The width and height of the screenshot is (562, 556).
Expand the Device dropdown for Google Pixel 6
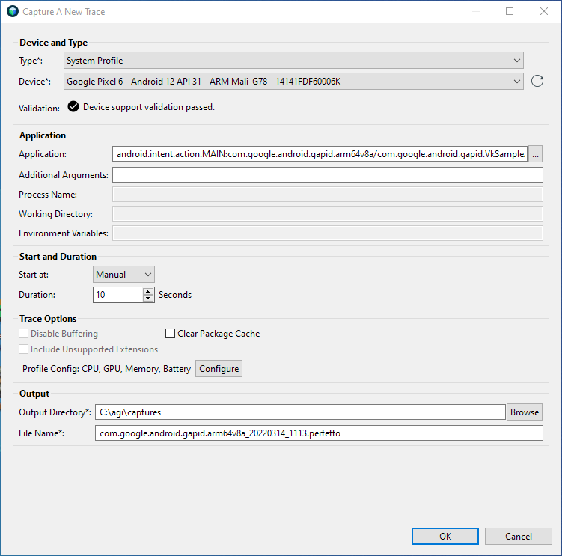pyautogui.click(x=293, y=82)
